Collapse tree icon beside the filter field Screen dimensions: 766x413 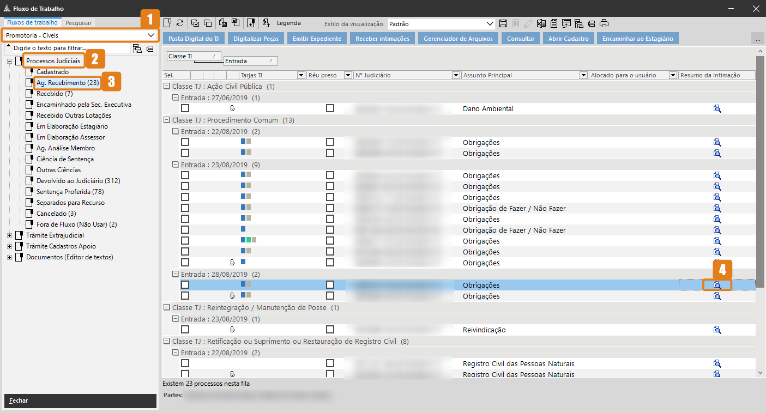click(150, 48)
